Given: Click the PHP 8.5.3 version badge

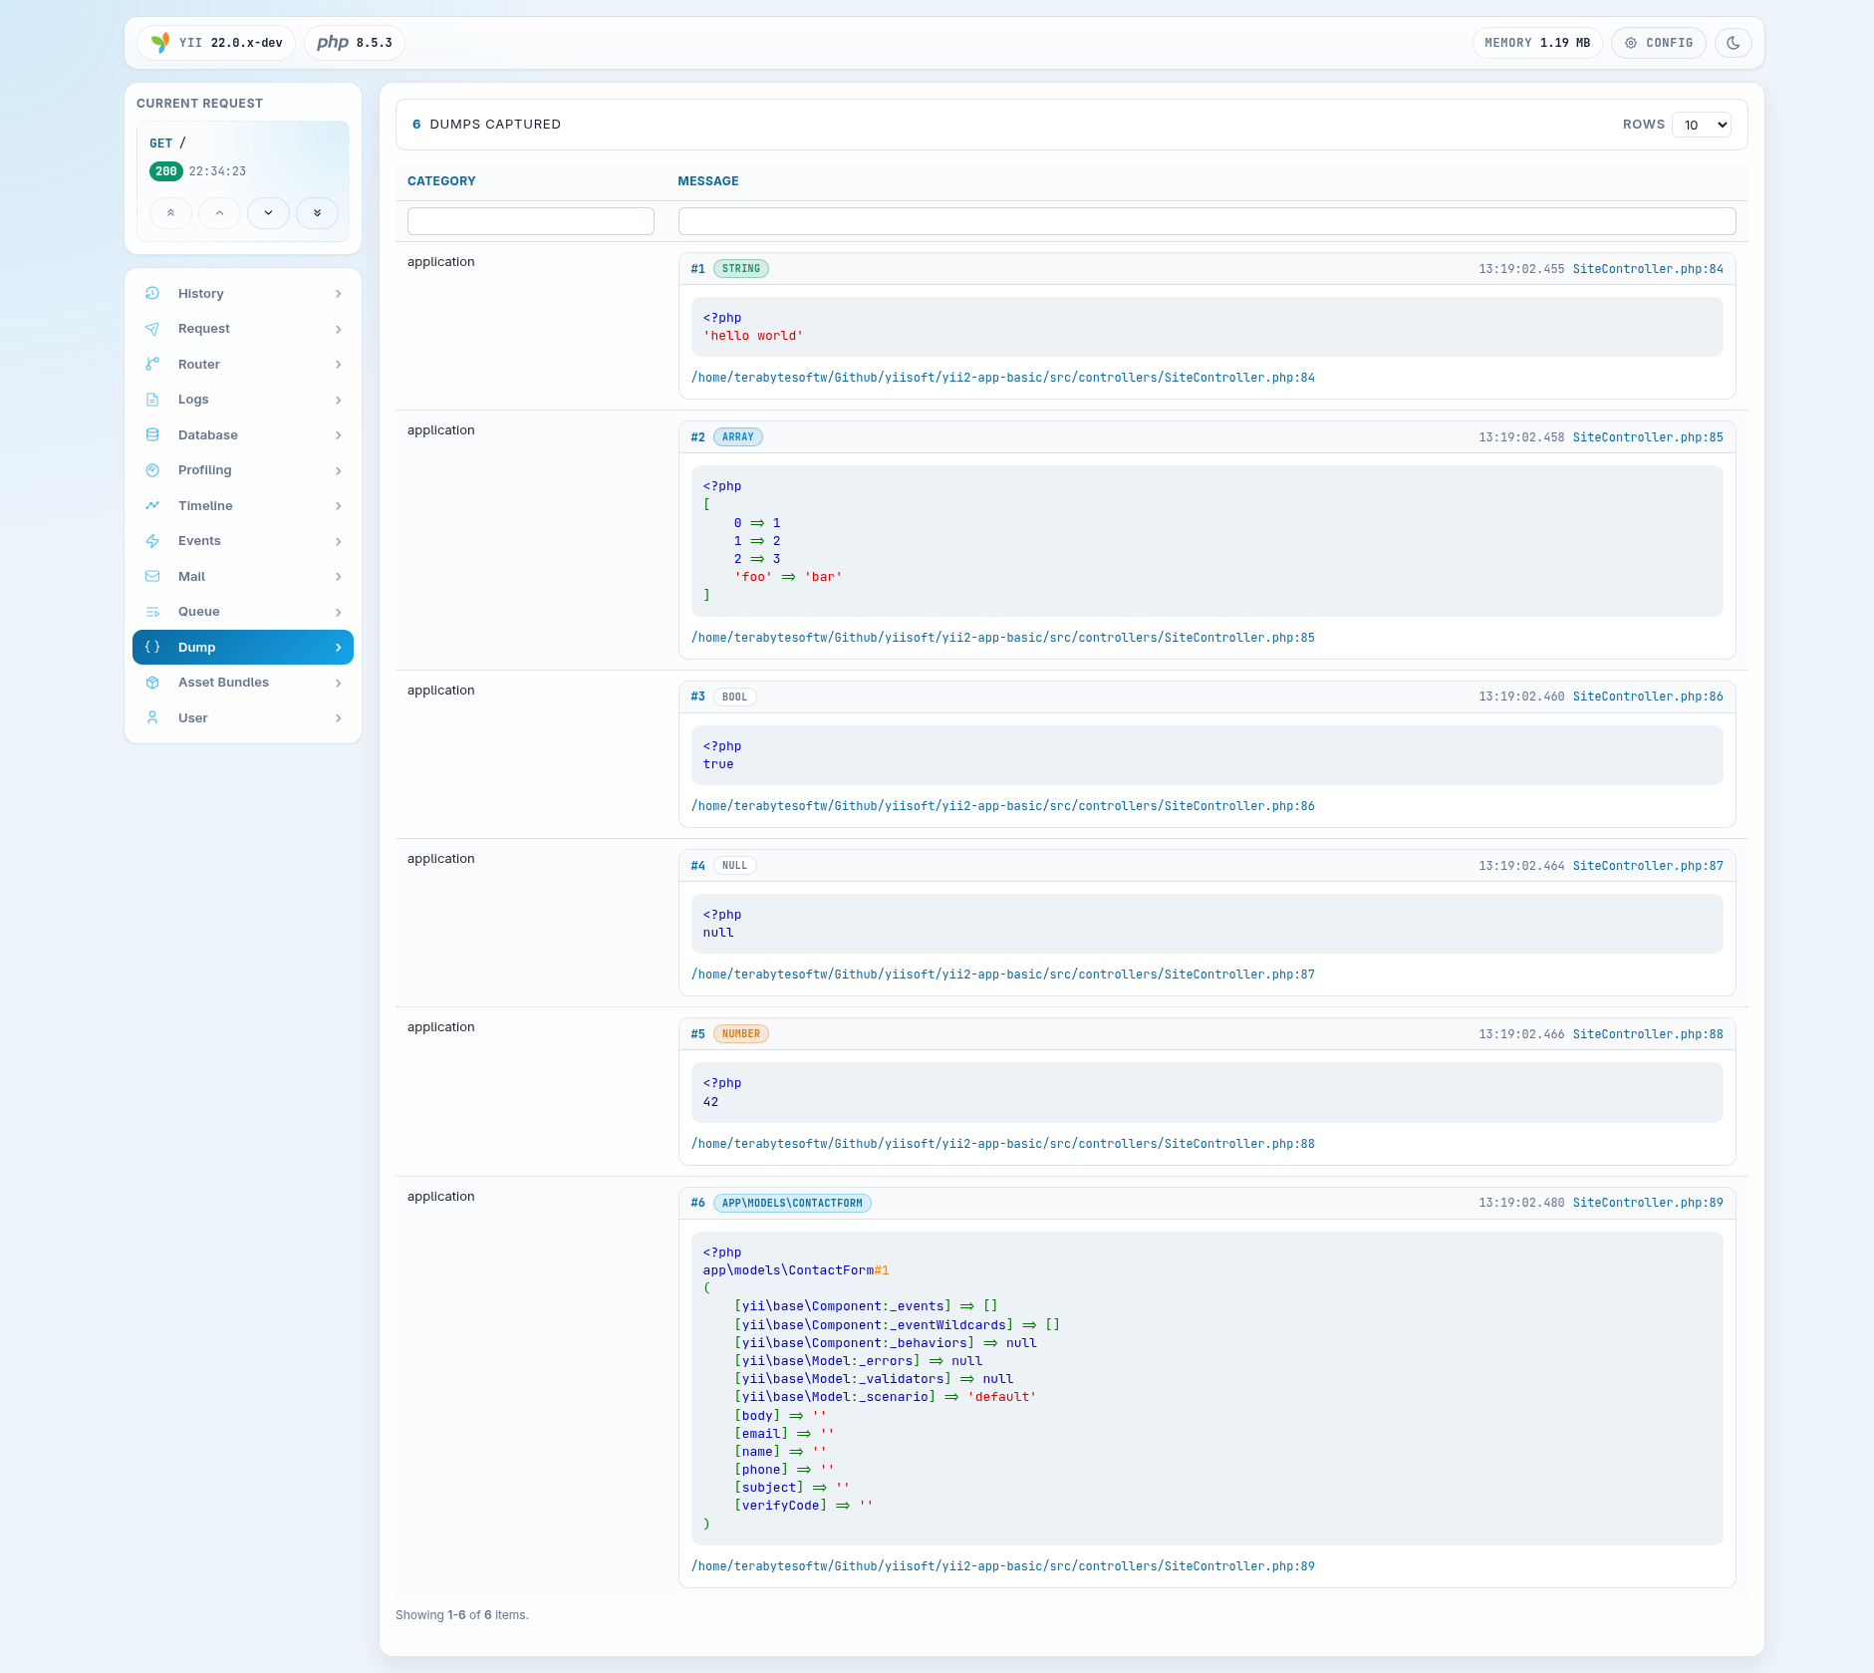Looking at the screenshot, I should 355,43.
